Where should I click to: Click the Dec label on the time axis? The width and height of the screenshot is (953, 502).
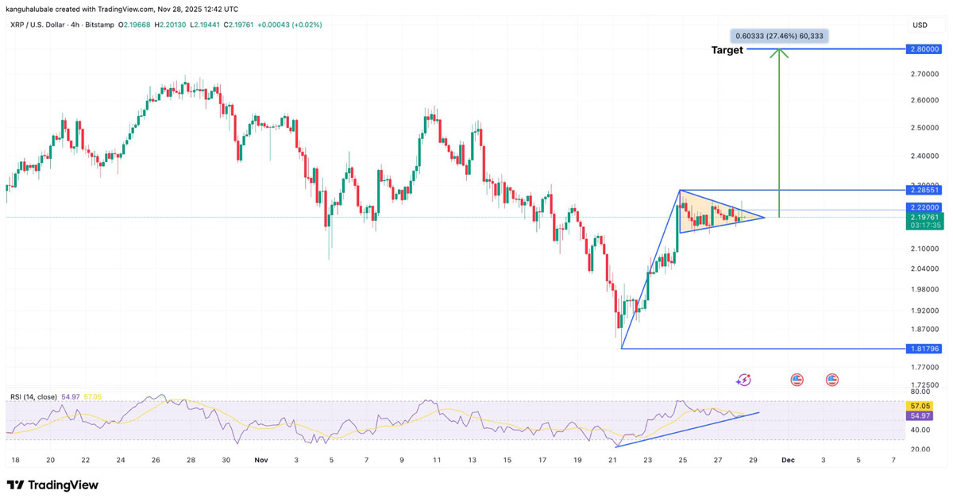(x=788, y=460)
